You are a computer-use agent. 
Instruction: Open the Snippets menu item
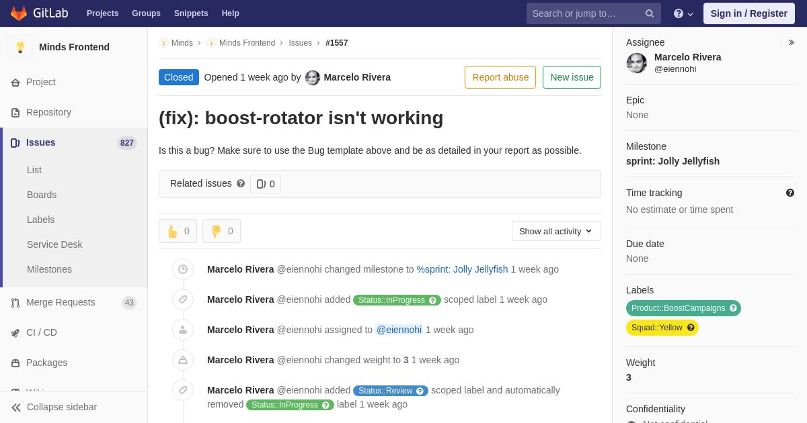coord(191,13)
